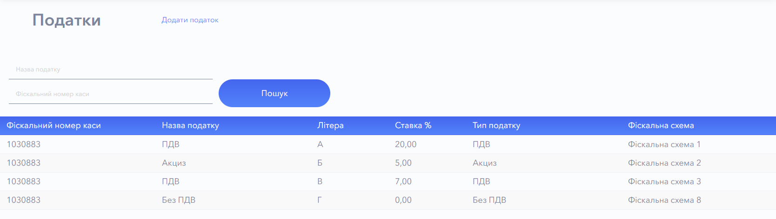Click Фіскальна схема 3 cell
776x219 pixels.
click(664, 181)
